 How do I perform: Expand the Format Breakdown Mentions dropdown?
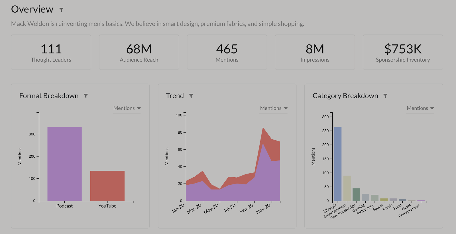pyautogui.click(x=127, y=108)
